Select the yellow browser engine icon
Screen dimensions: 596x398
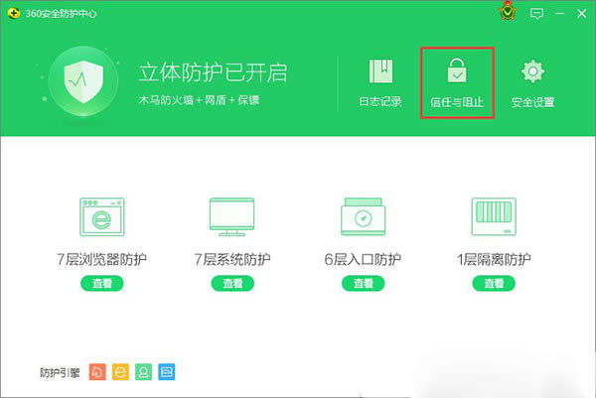[x=119, y=373]
